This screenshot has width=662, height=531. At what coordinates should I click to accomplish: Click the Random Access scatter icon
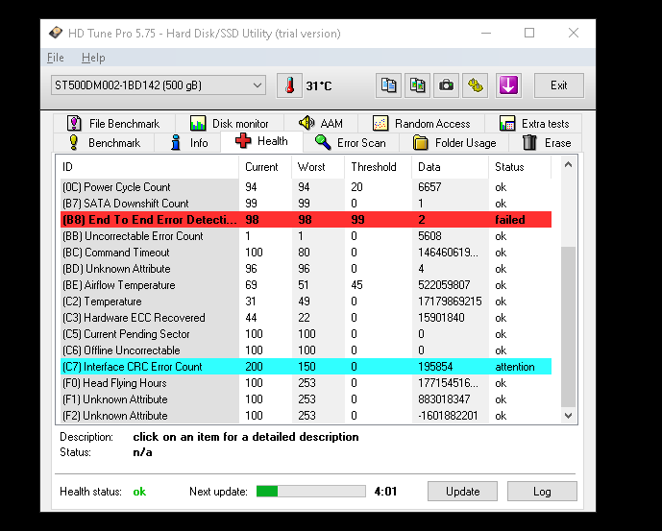pos(380,123)
